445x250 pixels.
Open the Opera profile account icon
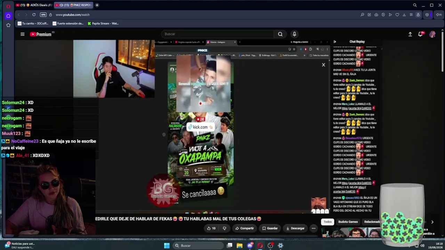coord(418,15)
